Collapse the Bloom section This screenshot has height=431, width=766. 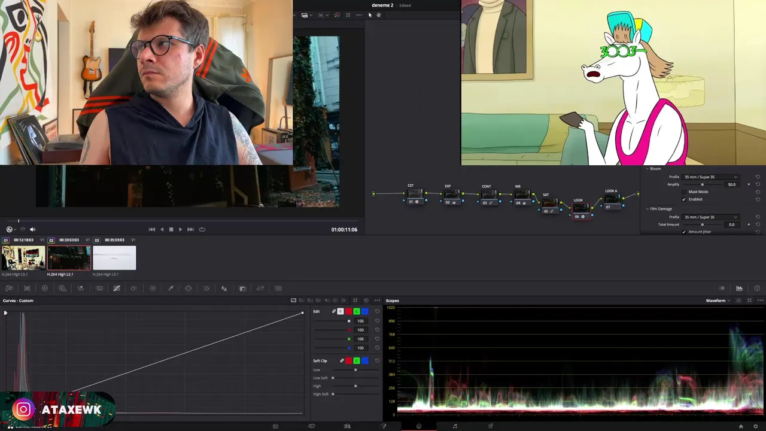[x=647, y=169]
